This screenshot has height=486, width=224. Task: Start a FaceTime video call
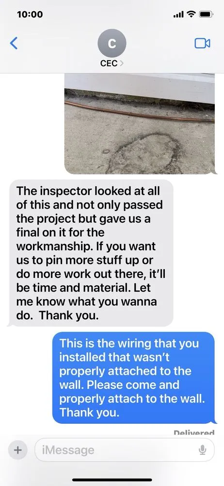[x=202, y=43]
